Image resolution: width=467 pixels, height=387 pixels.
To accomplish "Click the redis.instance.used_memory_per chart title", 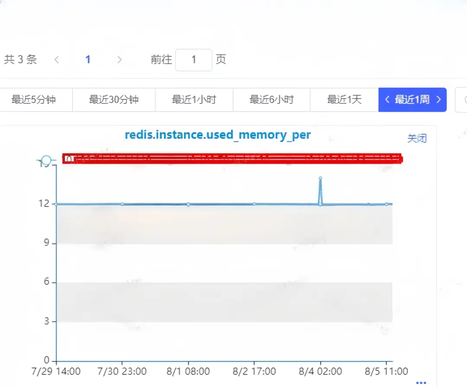I will coord(218,135).
